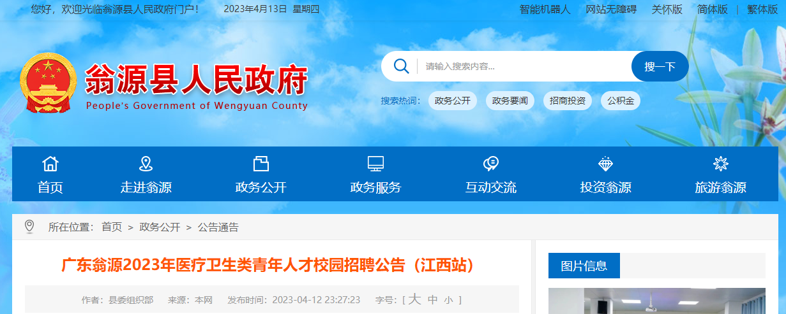Open the 网站无障碍 link

point(611,10)
